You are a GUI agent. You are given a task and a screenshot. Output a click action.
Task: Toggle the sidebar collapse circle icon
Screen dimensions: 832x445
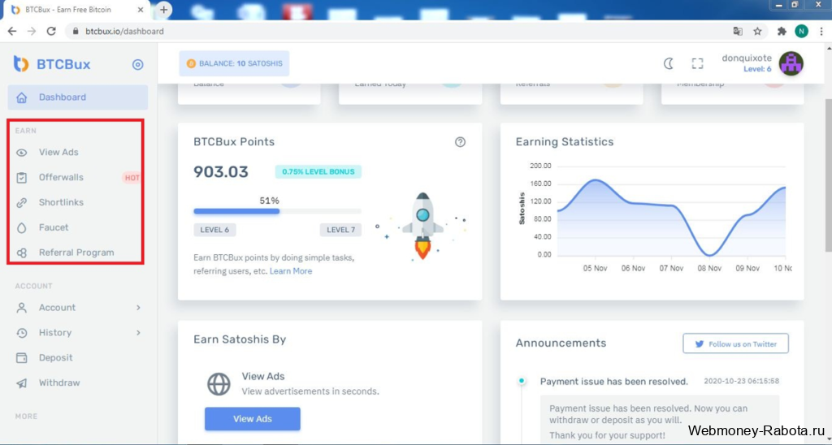click(x=137, y=65)
